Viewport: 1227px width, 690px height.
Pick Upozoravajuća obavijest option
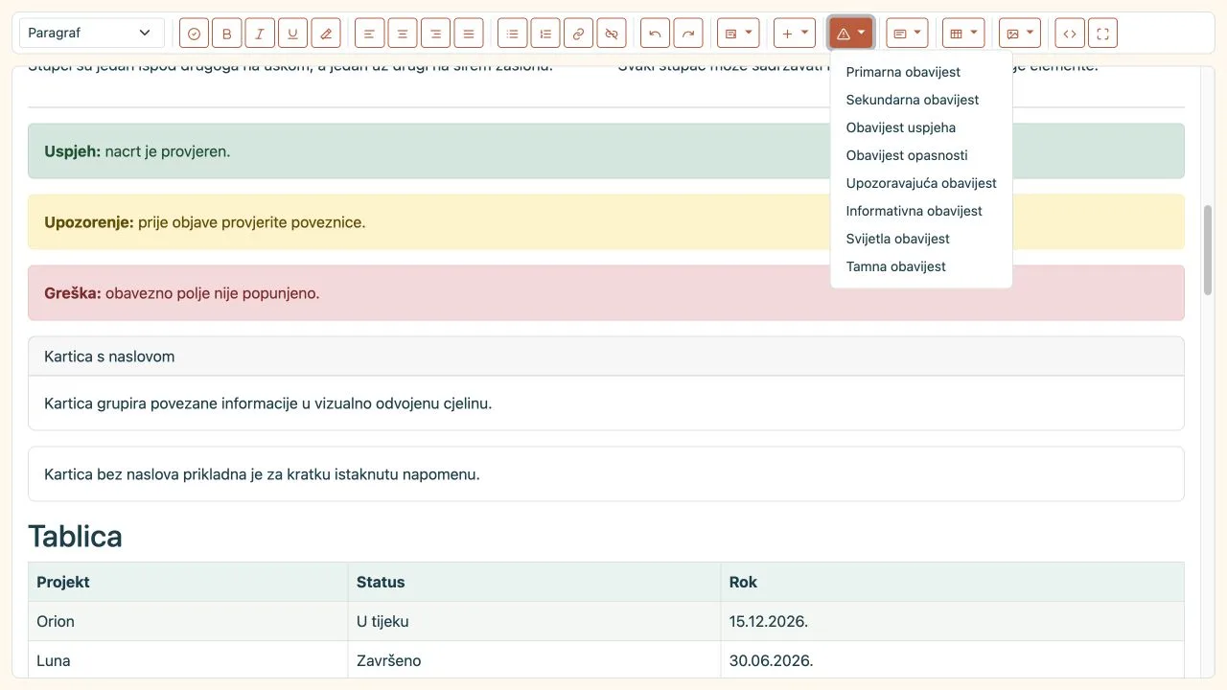coord(921,183)
